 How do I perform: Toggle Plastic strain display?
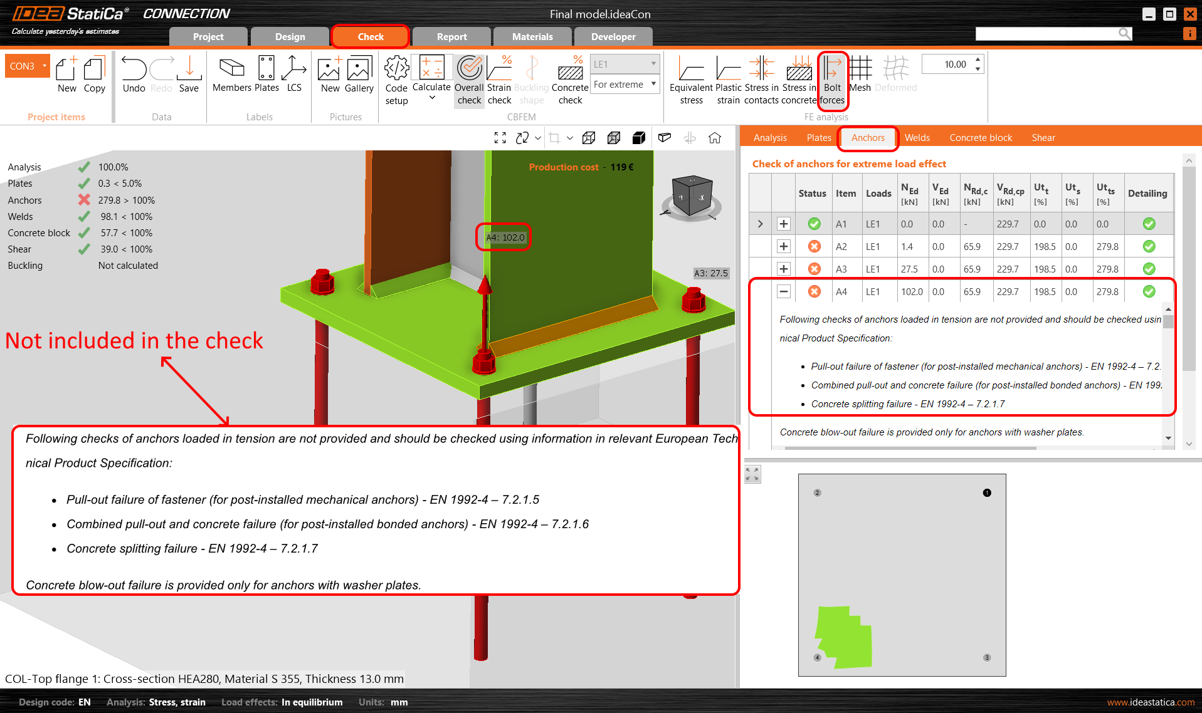(x=728, y=80)
